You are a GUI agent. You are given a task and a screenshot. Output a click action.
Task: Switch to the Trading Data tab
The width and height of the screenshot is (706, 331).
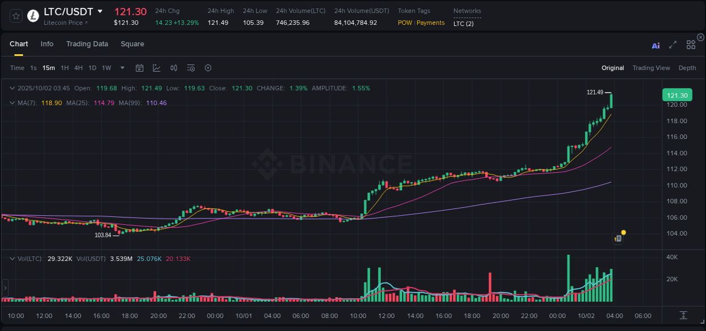click(x=87, y=44)
